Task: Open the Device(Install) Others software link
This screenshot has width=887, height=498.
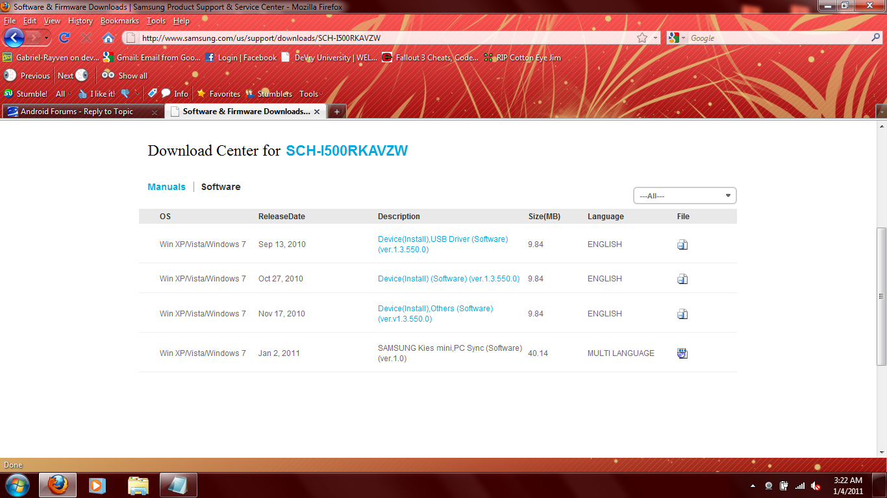Action: point(435,314)
